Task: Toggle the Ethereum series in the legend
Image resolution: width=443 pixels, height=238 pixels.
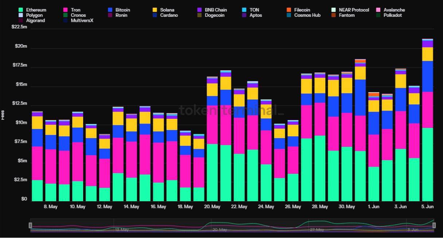Action: [32, 10]
